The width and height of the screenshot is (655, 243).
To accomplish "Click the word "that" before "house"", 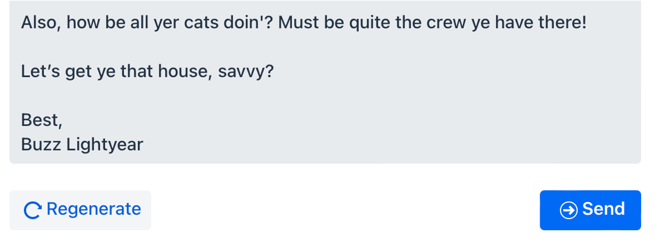I will tap(136, 71).
